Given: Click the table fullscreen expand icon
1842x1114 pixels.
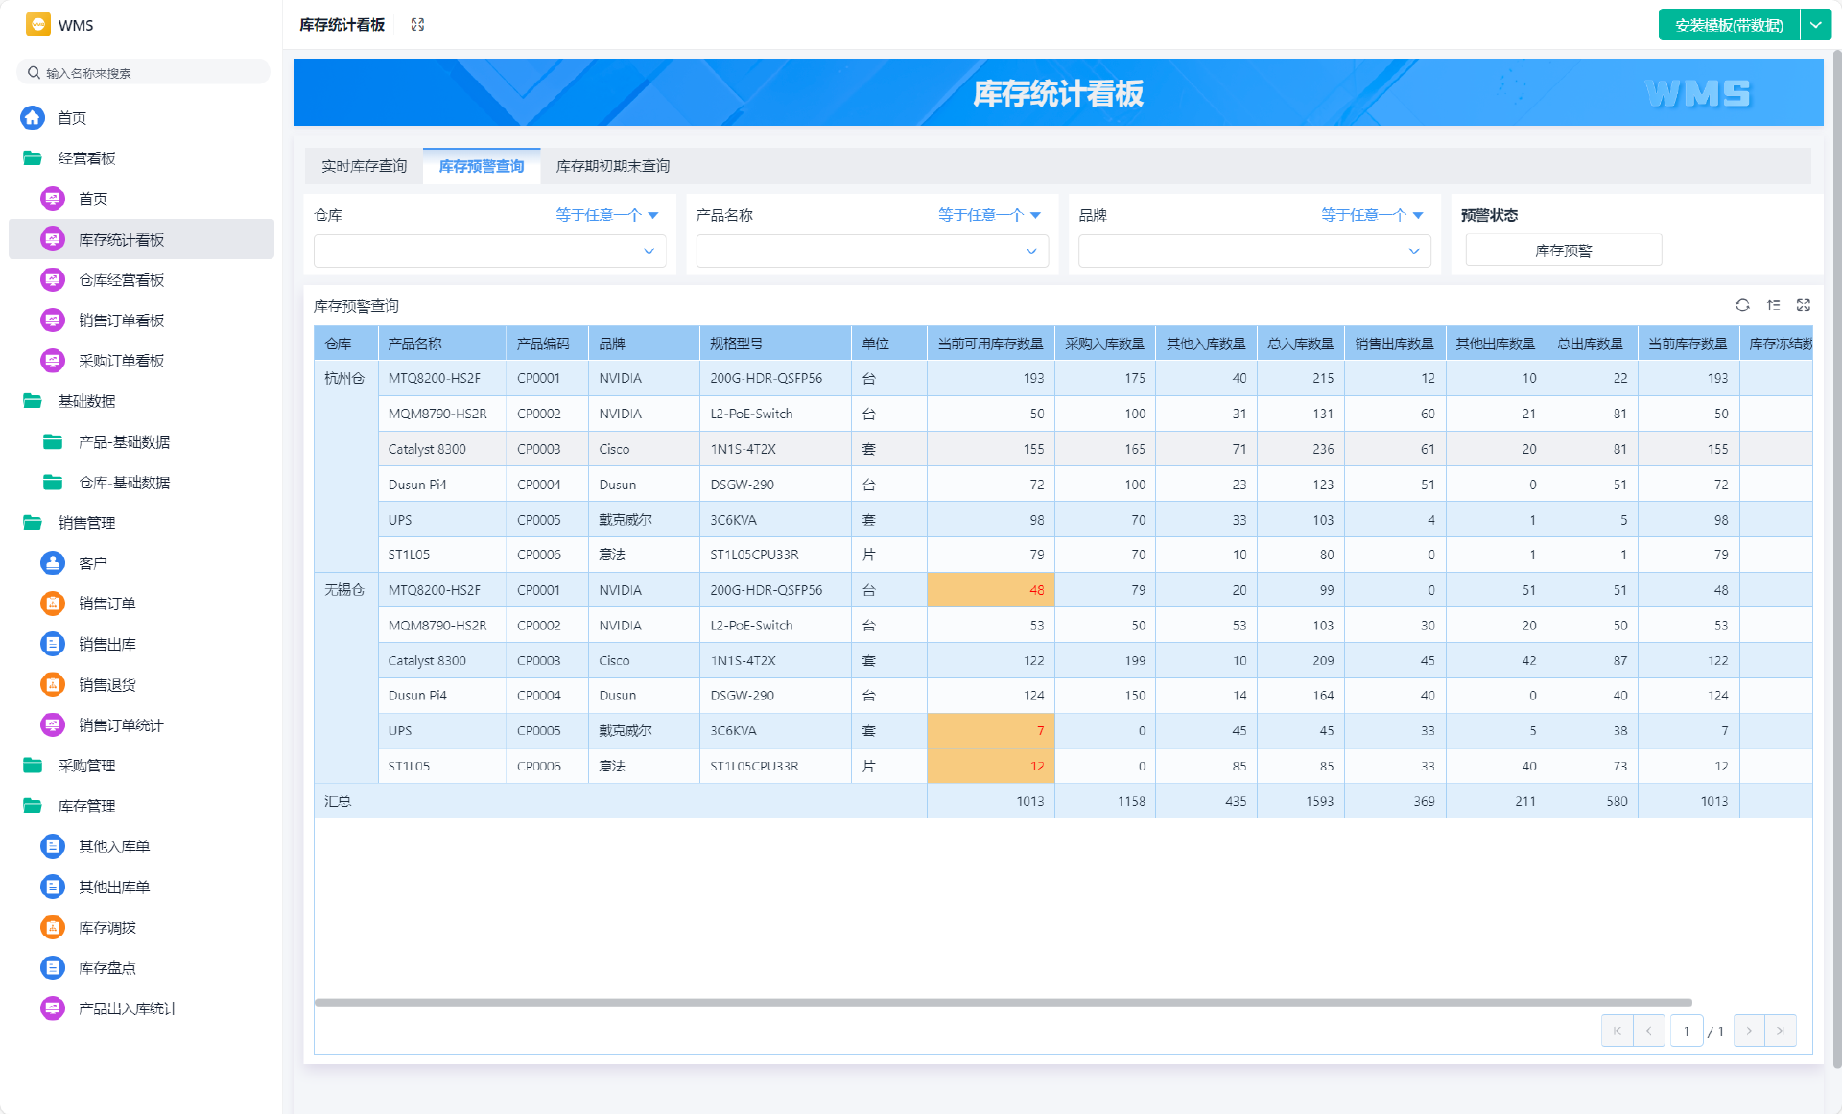Looking at the screenshot, I should coord(1803,305).
